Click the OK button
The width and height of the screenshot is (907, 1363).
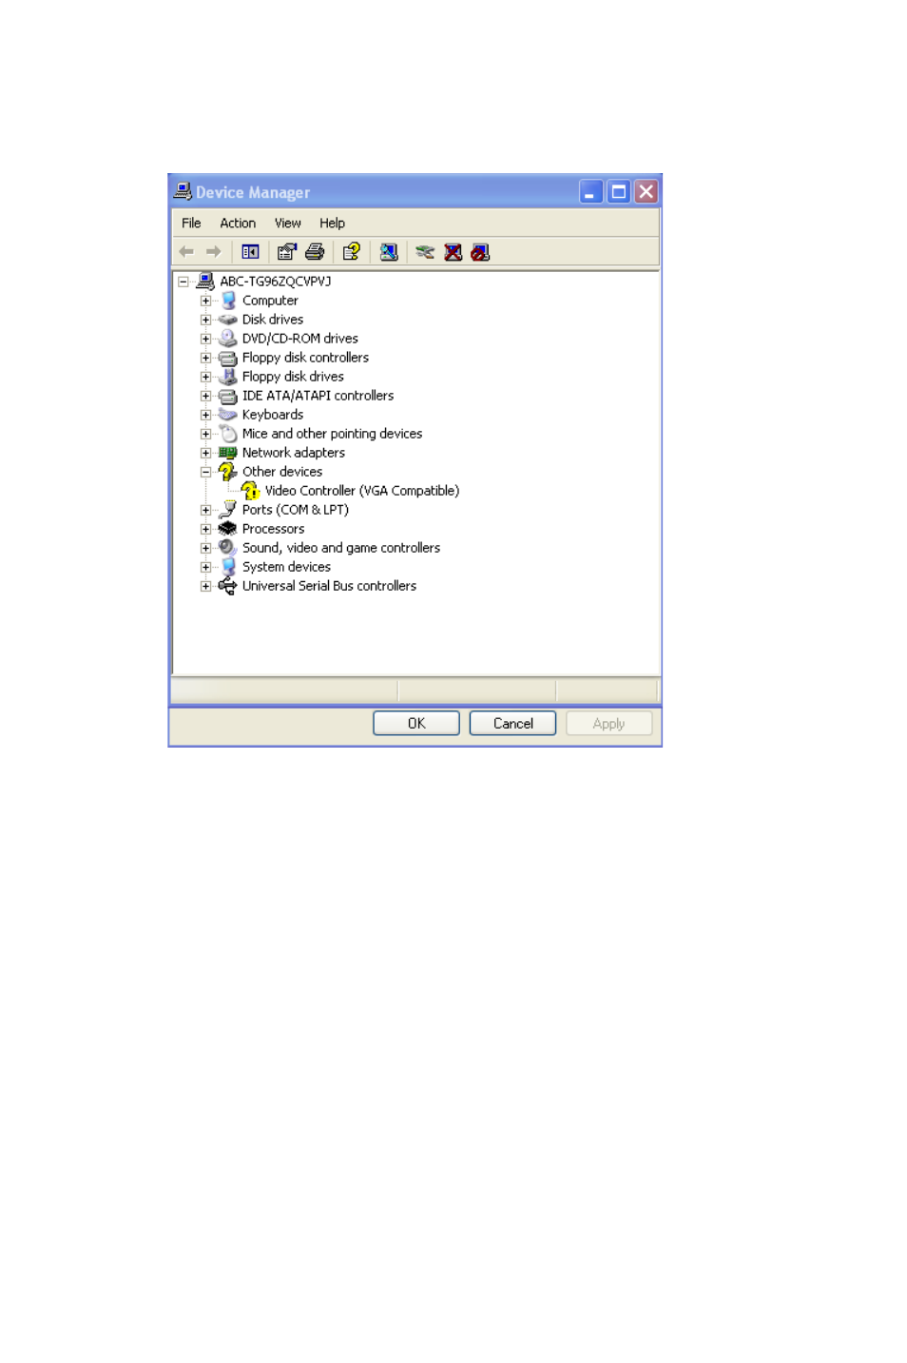pos(416,724)
